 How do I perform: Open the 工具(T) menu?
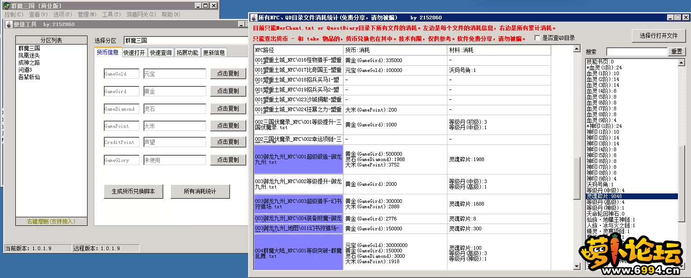111,14
